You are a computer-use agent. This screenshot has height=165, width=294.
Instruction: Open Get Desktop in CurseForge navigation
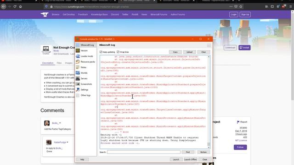point(68,14)
